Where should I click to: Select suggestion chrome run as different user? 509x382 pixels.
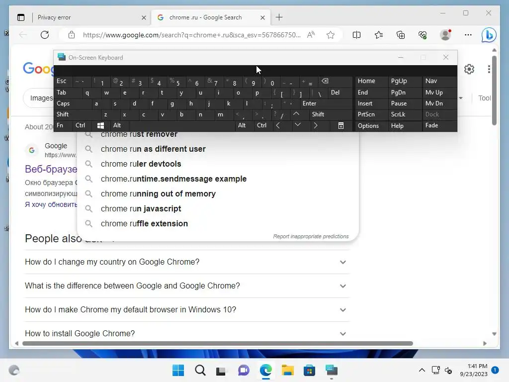[218, 149]
